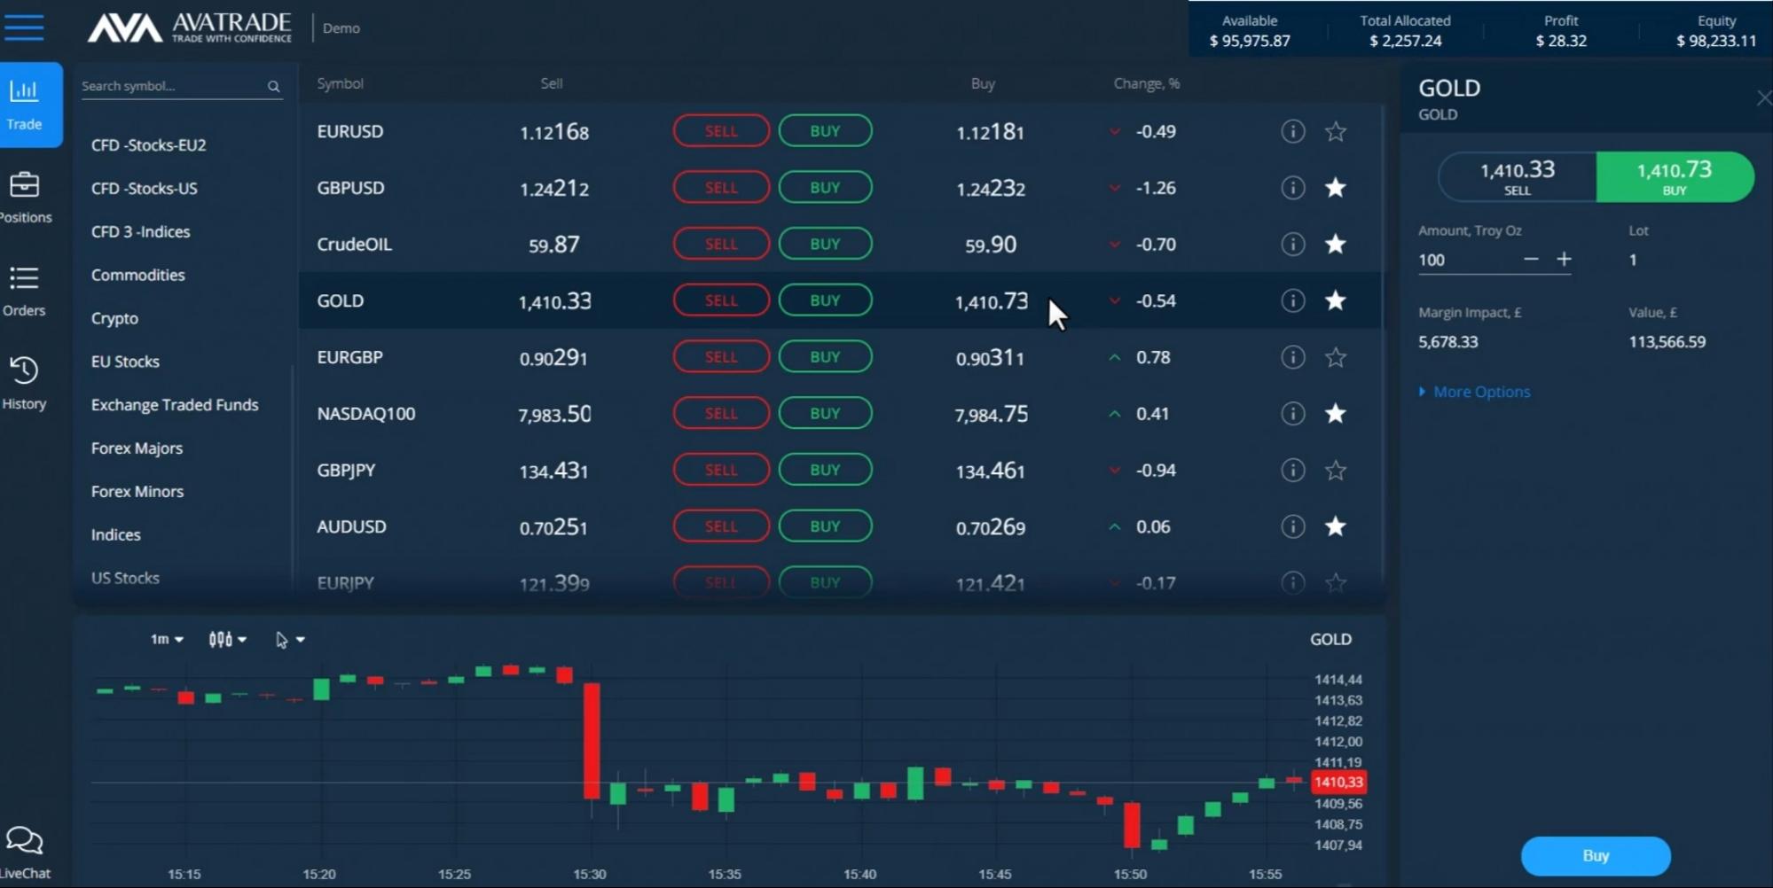The height and width of the screenshot is (888, 1773).
Task: Open the Trade section in sidebar
Action: 25,105
